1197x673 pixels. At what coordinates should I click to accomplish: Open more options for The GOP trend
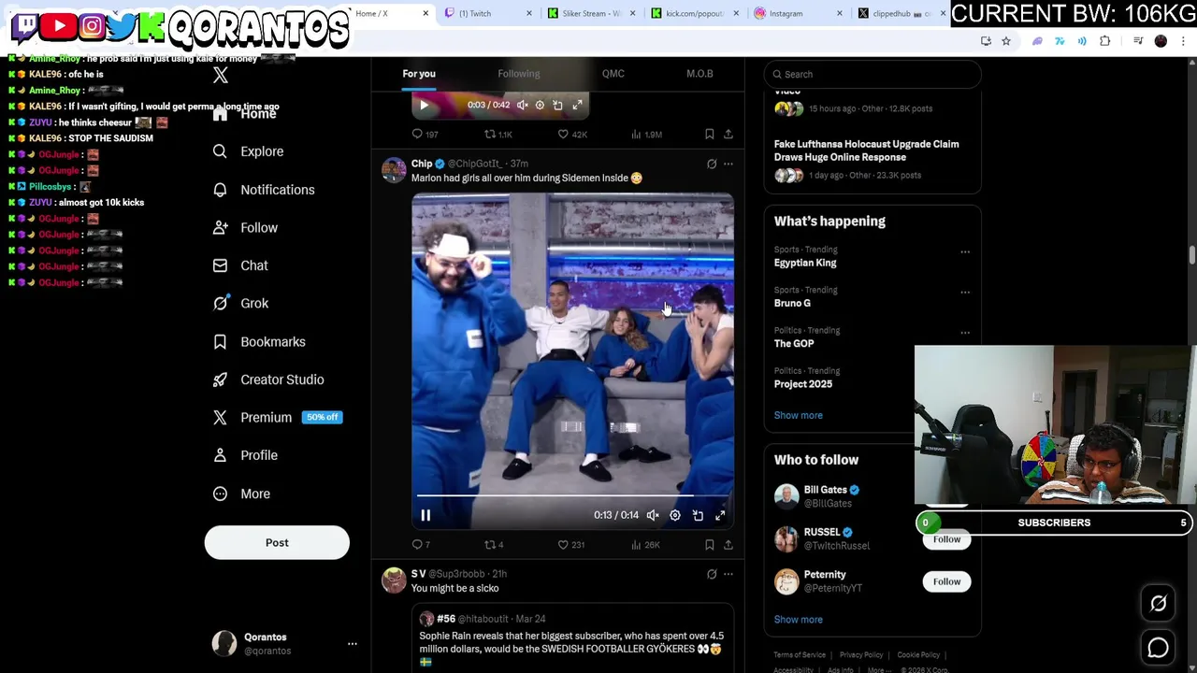965,332
